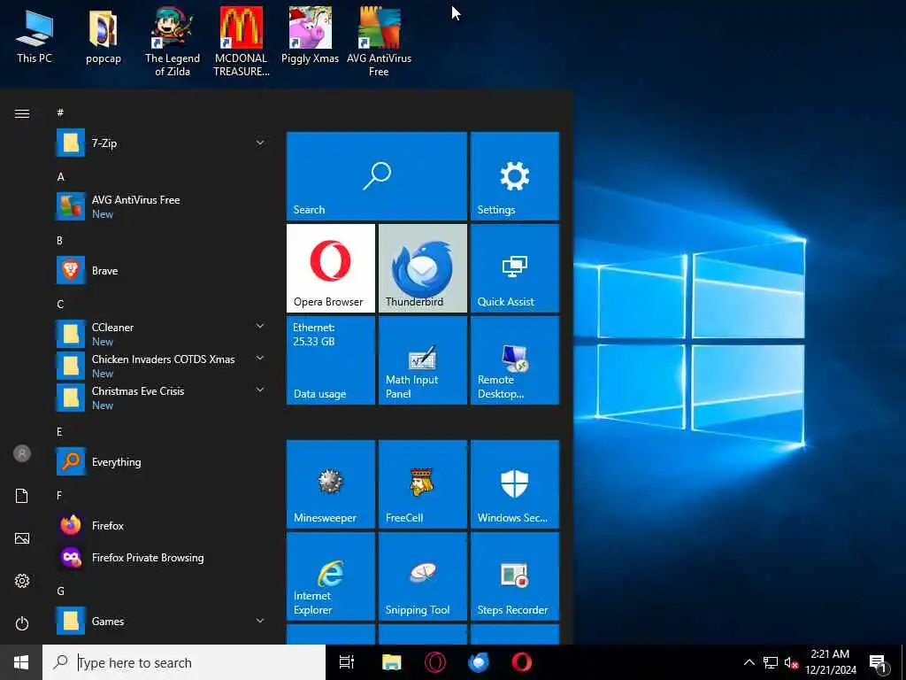The width and height of the screenshot is (906, 680).
Task: Click the letter B section header
Action: [x=59, y=241]
